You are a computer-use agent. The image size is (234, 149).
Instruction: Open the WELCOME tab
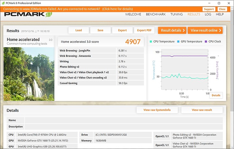133,14
